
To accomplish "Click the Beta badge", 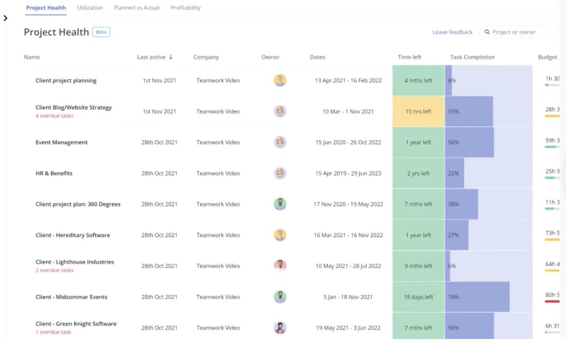I will (101, 32).
